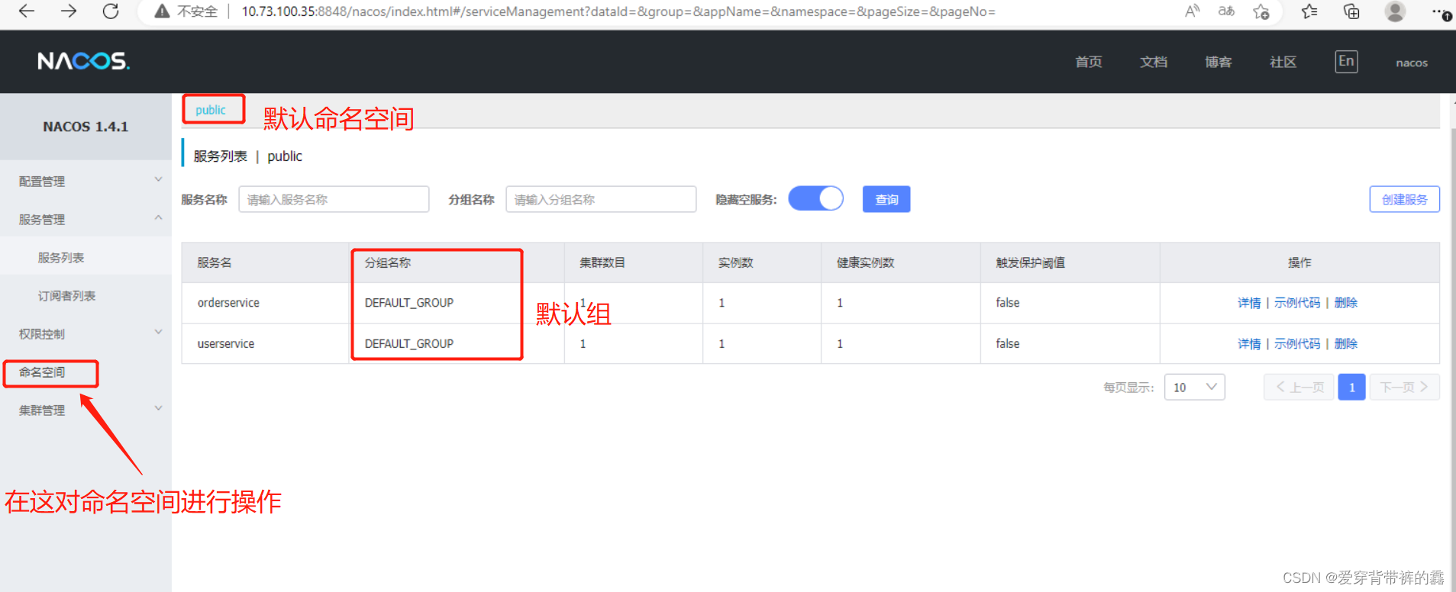The image size is (1456, 592).
Task: Open 订阅者列表 in the sidebar
Action: point(66,295)
